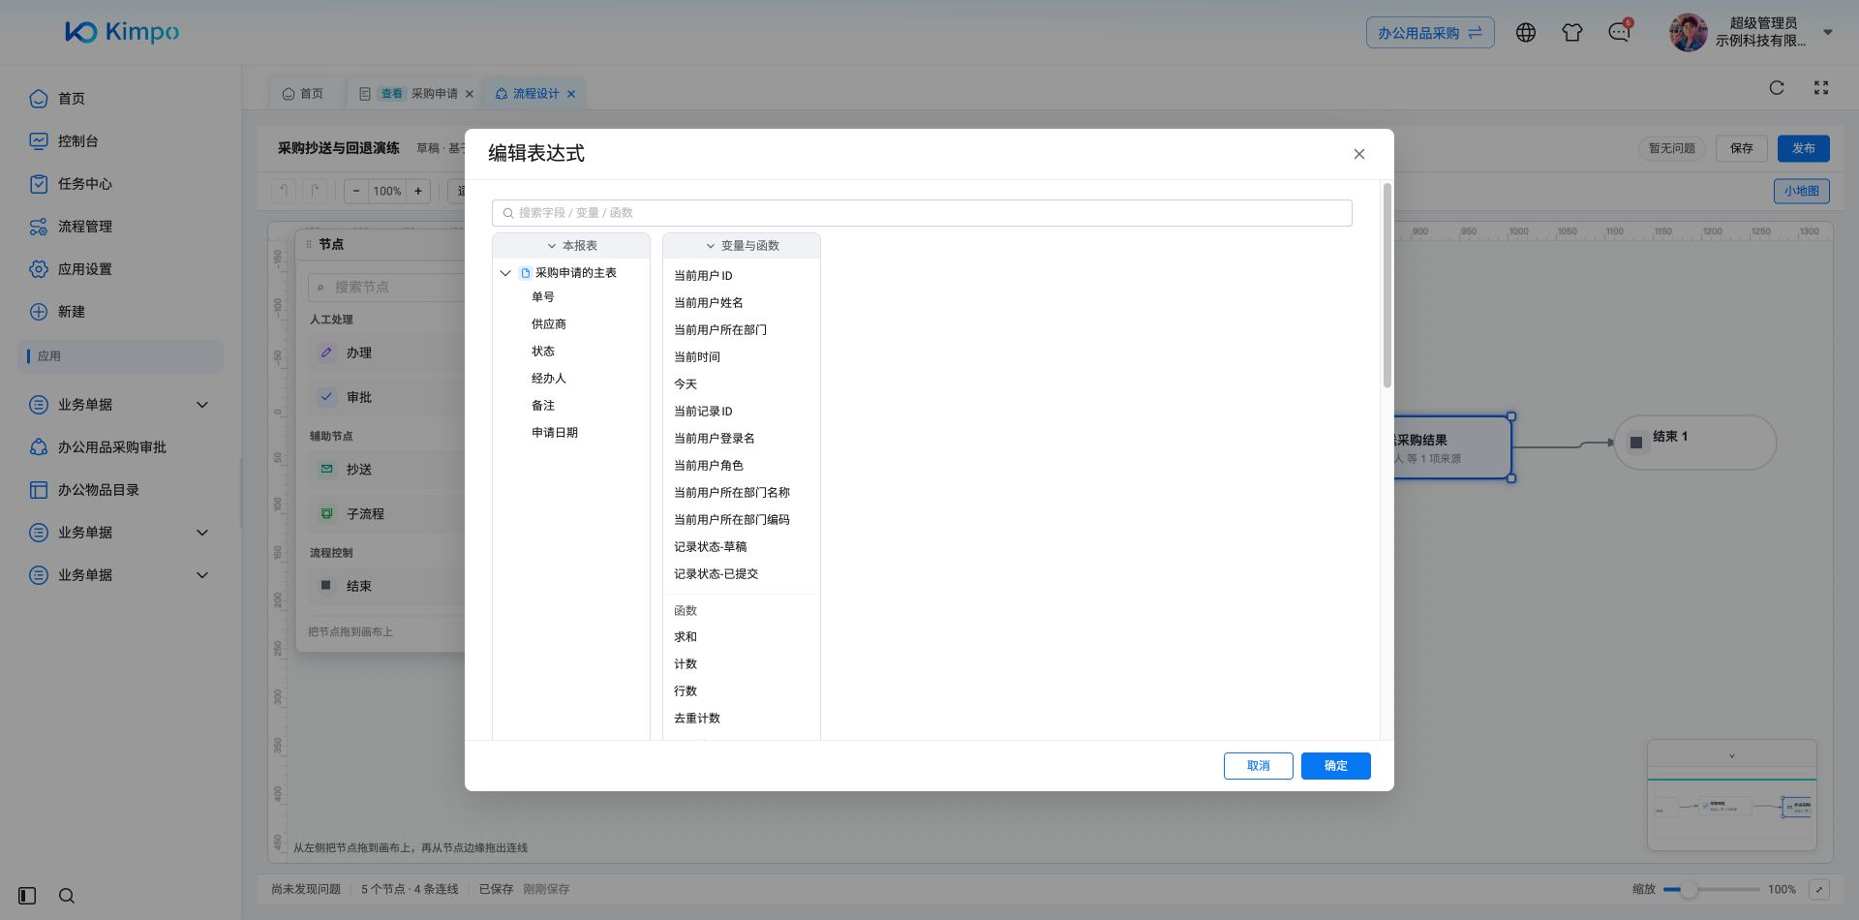Click the 首页 sidebar home icon
The width and height of the screenshot is (1859, 920).
pos(39,99)
